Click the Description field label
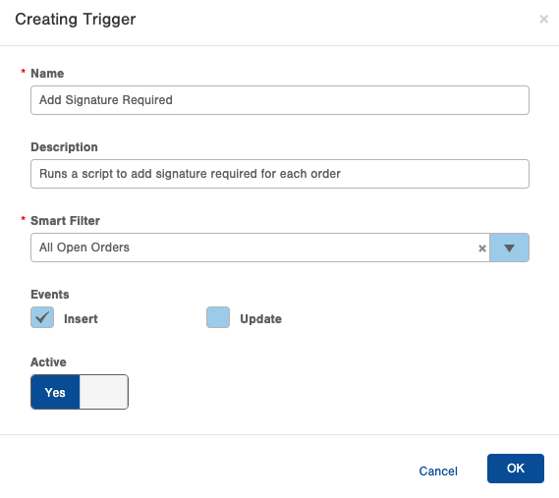Screen dimensions: 559x498 pos(64,147)
